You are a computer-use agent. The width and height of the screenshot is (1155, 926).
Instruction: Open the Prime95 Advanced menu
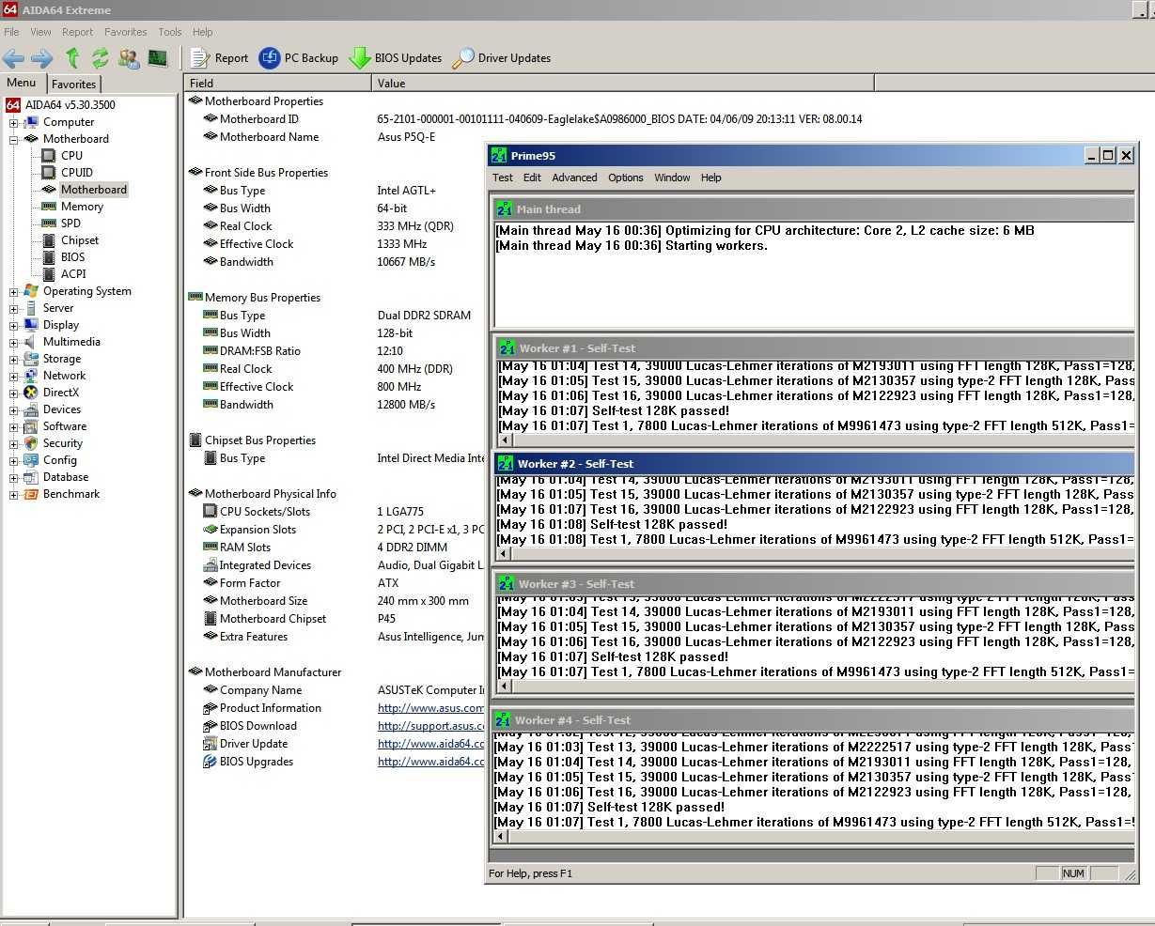[x=574, y=177]
